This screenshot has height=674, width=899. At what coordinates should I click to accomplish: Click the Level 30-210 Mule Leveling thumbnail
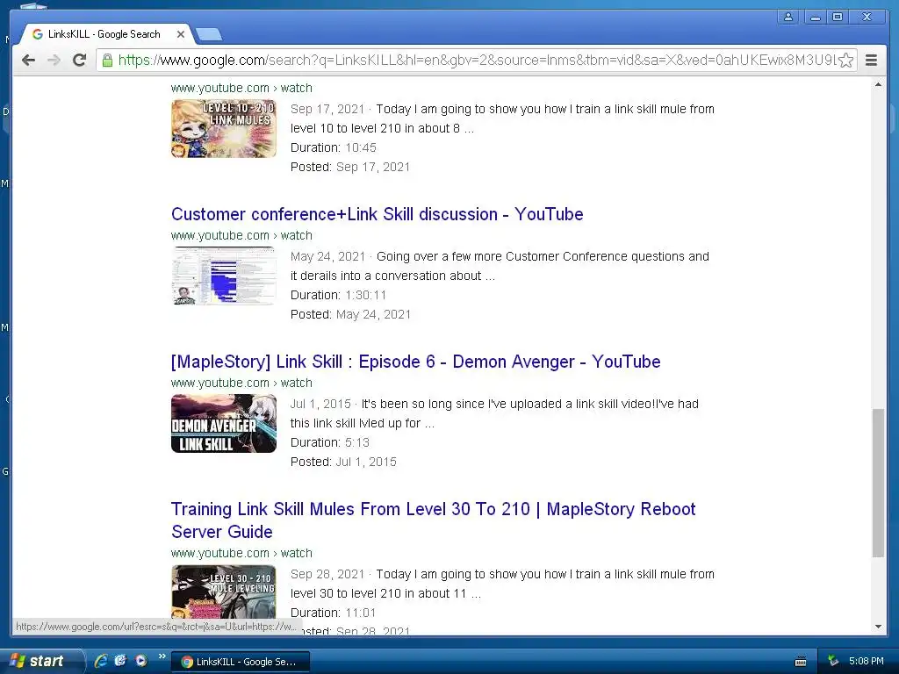224,592
